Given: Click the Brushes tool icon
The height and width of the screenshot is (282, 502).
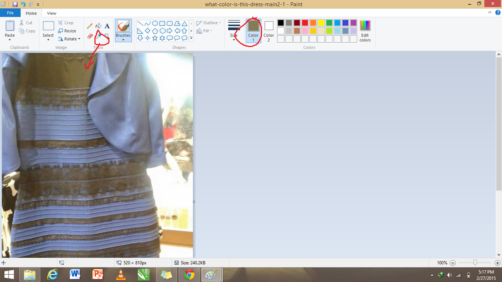Looking at the screenshot, I should point(123,26).
